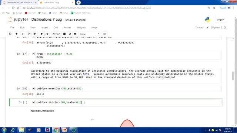The image size is (237, 133).
Task: Go to browser home icon
Action: pos(18,8)
